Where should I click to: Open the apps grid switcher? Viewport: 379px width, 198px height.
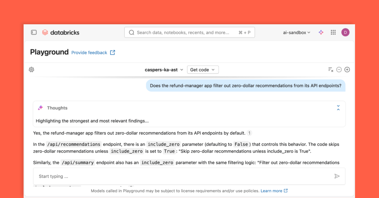[x=333, y=32]
